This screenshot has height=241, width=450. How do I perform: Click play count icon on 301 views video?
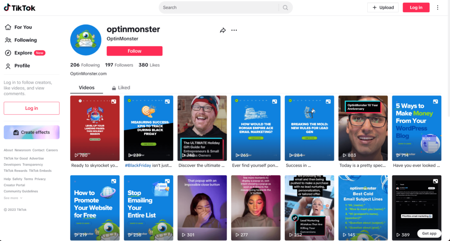[183, 235]
